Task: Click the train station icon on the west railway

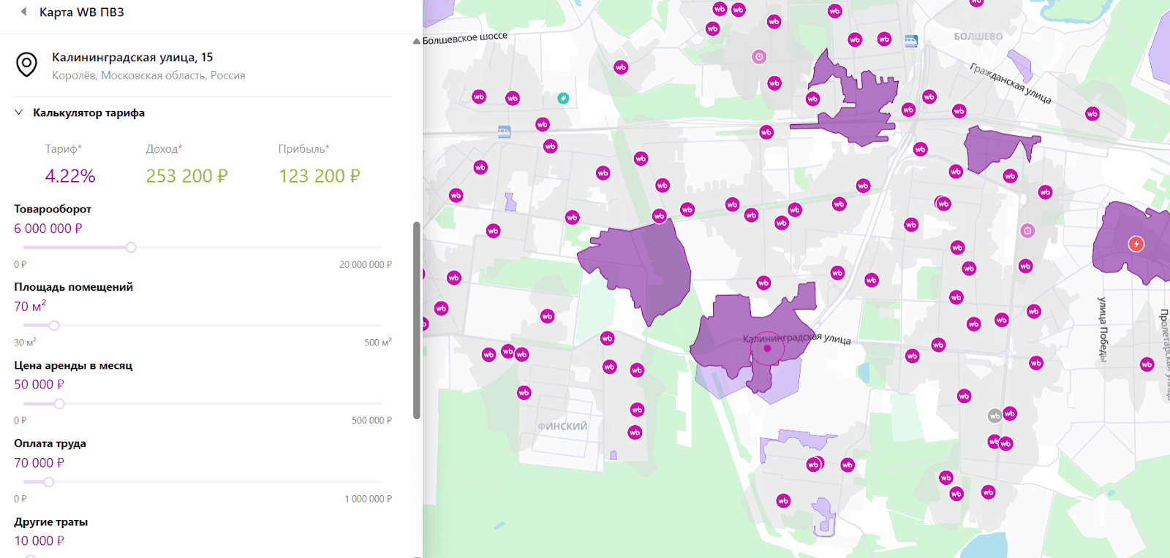Action: pos(505,132)
